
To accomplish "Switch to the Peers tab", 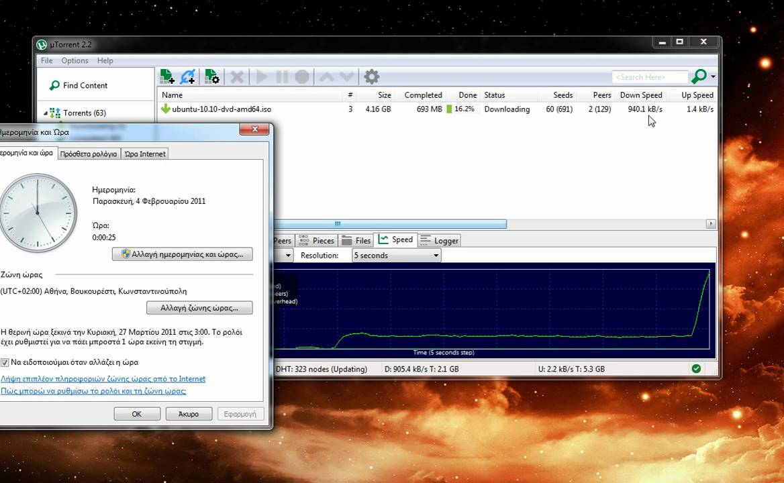I will coord(283,241).
